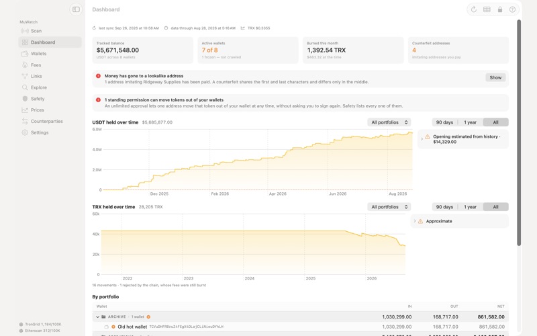Click the Wallets icon in sidebar
The image size is (537, 336).
25,54
